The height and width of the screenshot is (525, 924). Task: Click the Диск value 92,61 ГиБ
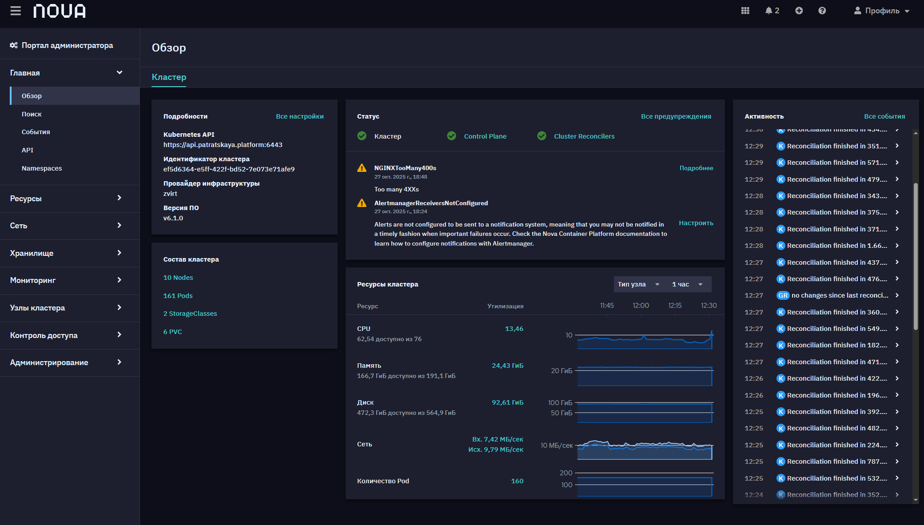click(507, 402)
